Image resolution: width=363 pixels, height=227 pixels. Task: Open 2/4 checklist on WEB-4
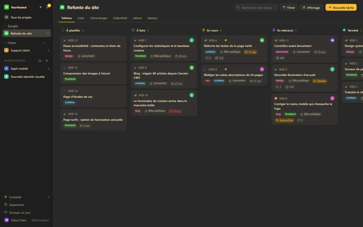click(219, 58)
